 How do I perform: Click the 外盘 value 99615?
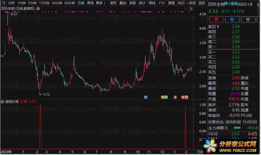[x=234, y=99]
